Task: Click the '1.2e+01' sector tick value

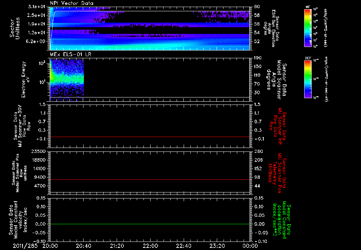Action: (x=37, y=33)
